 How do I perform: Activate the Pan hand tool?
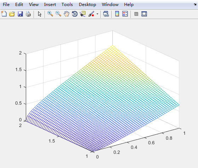tap(66, 14)
